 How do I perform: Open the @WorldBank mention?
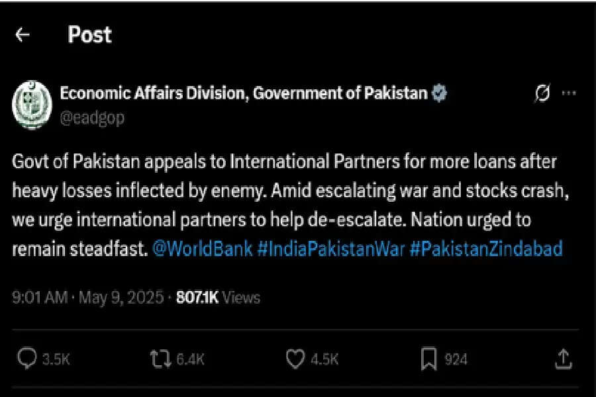202,249
